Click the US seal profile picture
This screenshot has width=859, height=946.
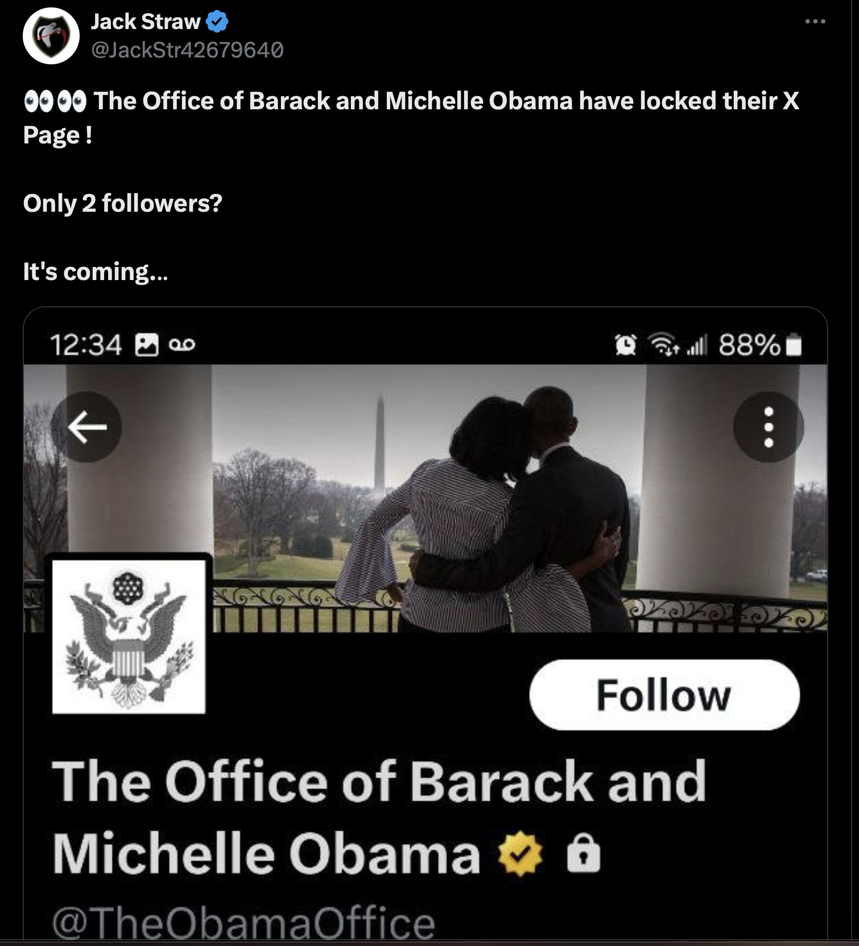tap(129, 637)
